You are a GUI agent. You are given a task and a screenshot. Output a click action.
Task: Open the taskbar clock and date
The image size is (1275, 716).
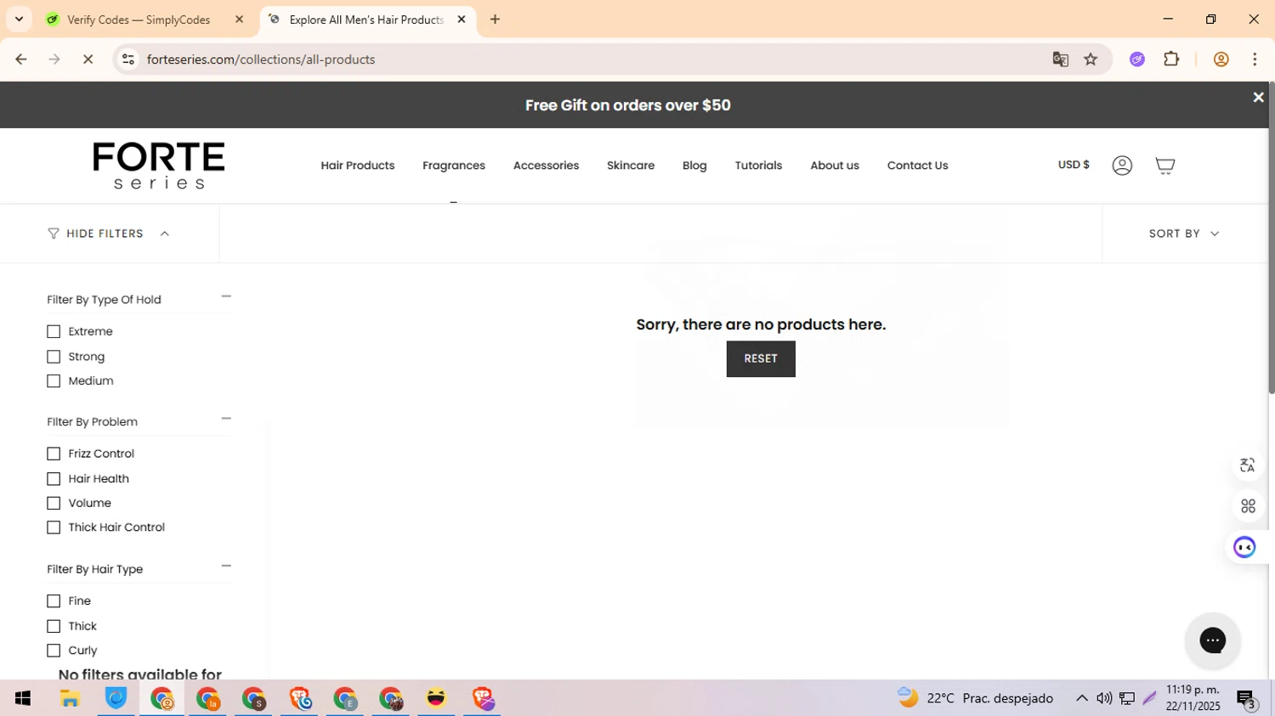pyautogui.click(x=1193, y=698)
